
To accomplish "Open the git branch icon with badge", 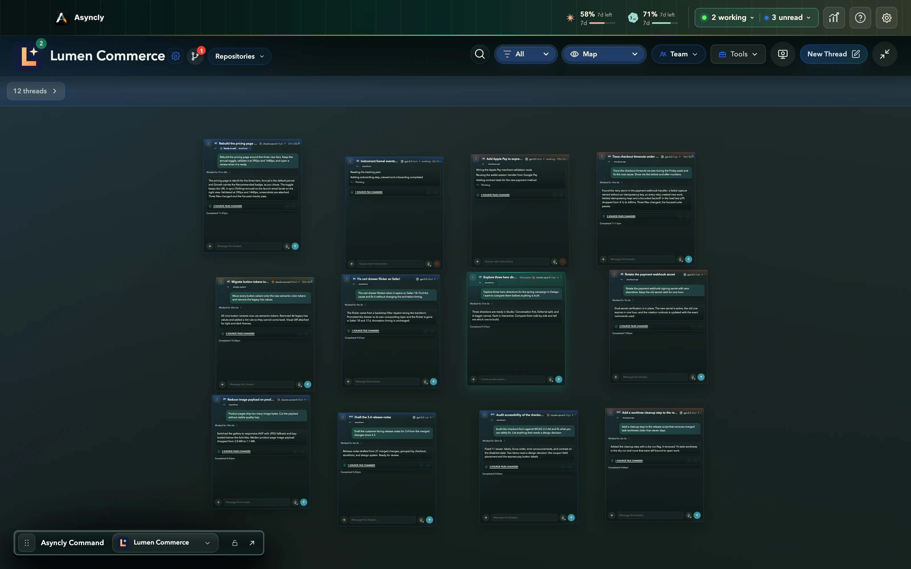I will tap(195, 56).
